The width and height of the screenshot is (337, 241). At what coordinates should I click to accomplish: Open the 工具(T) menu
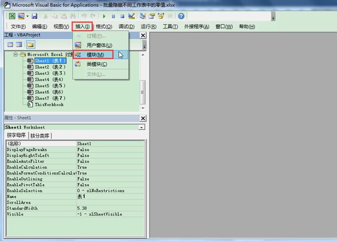pyautogui.click(x=170, y=26)
